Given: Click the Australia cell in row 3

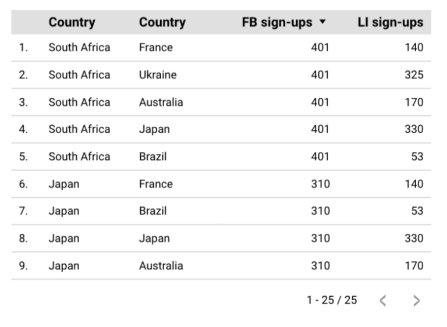Looking at the screenshot, I should 161,102.
